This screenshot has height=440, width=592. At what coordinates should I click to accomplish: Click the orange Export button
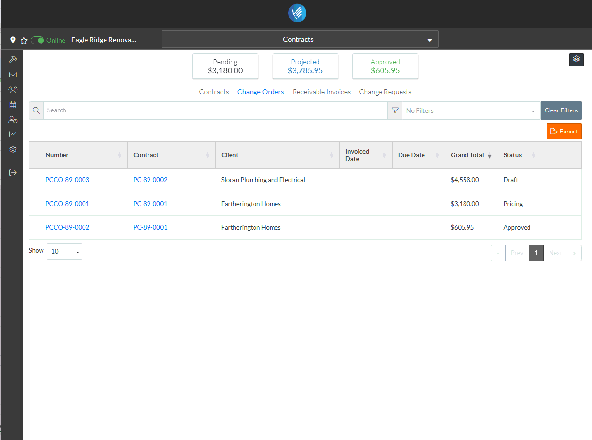[564, 132]
